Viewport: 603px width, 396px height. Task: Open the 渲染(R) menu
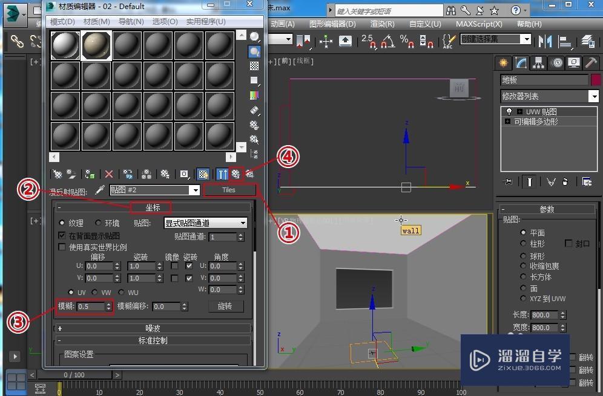(x=382, y=24)
